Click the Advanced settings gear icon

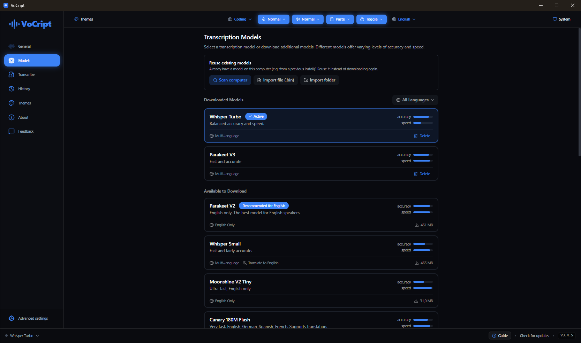click(12, 318)
